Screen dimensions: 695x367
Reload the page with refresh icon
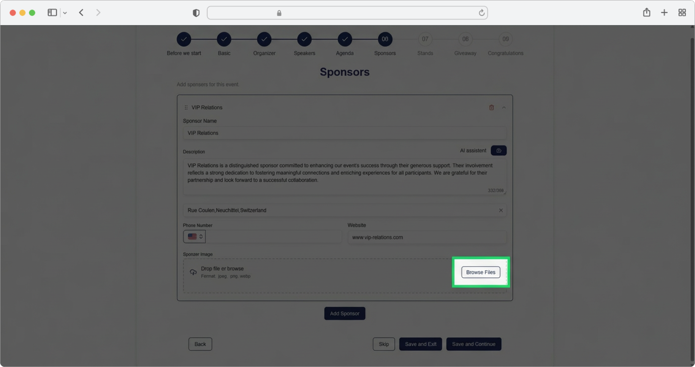tap(481, 13)
